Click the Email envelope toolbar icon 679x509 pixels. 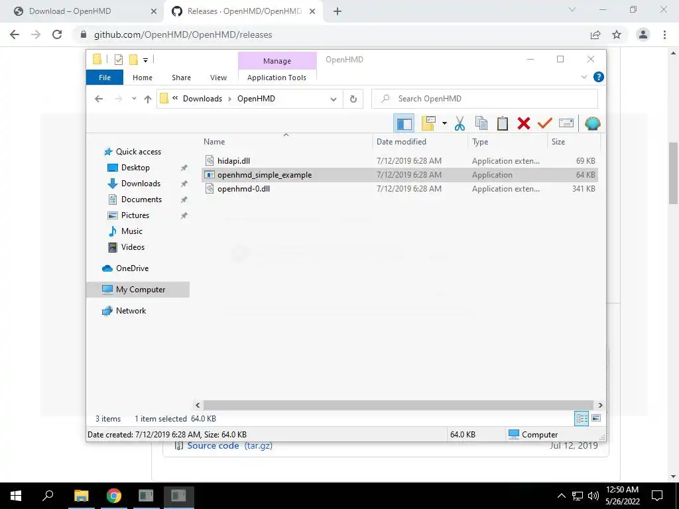tap(566, 124)
